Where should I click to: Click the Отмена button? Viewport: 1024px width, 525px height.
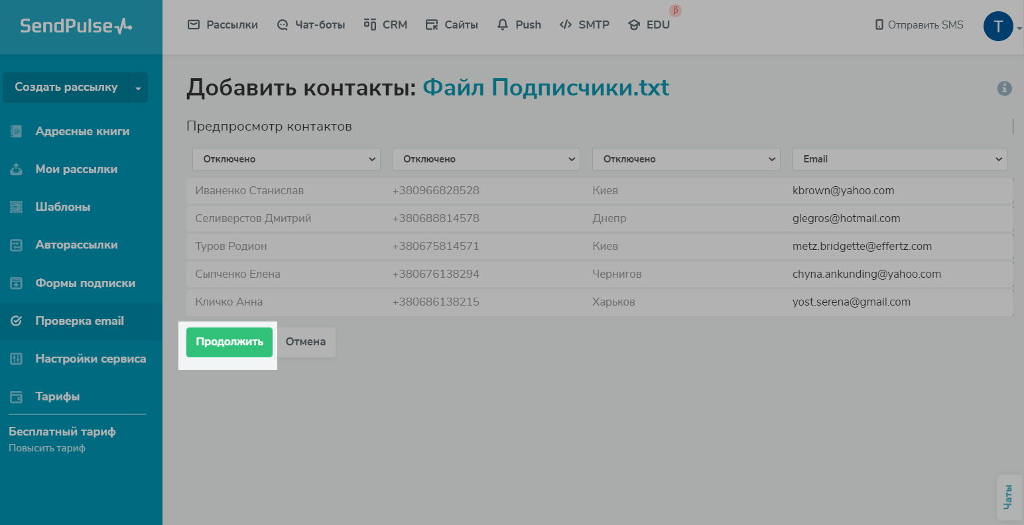pos(306,342)
